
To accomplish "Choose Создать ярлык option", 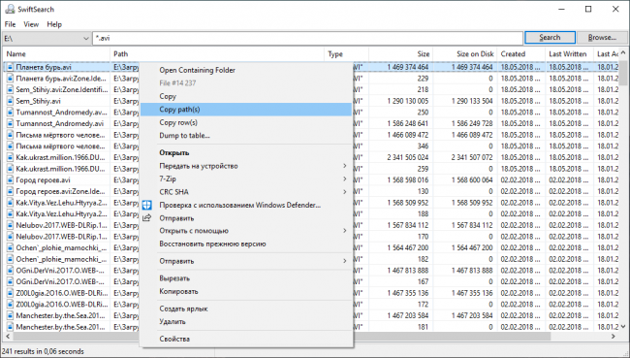I will point(246,309).
